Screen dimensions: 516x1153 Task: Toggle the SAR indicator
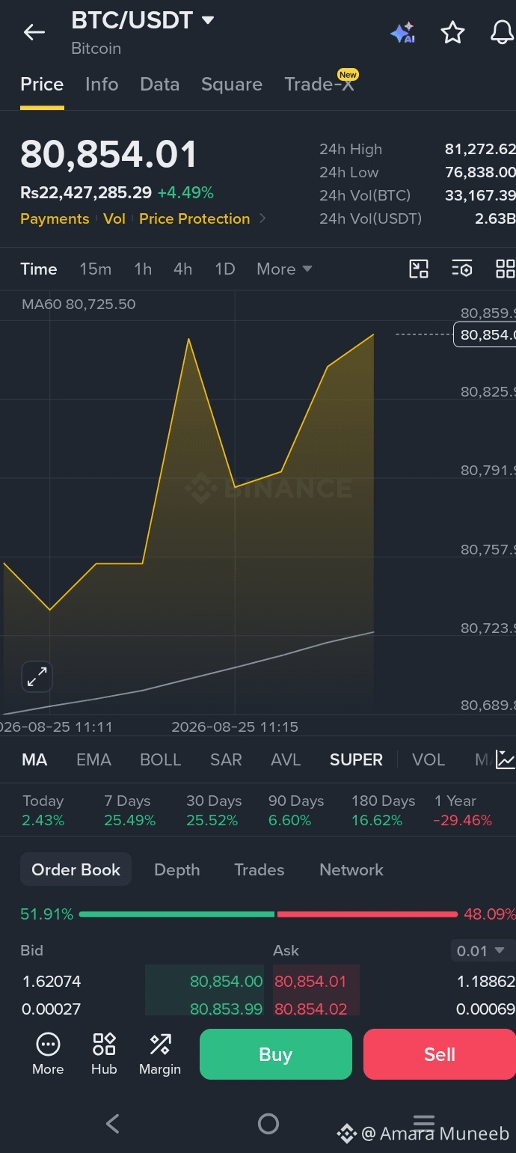pos(226,760)
